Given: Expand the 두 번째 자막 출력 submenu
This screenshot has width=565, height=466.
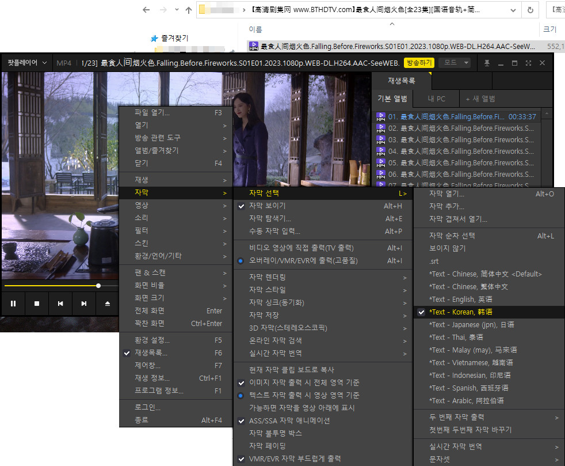Looking at the screenshot, I should pos(489,417).
